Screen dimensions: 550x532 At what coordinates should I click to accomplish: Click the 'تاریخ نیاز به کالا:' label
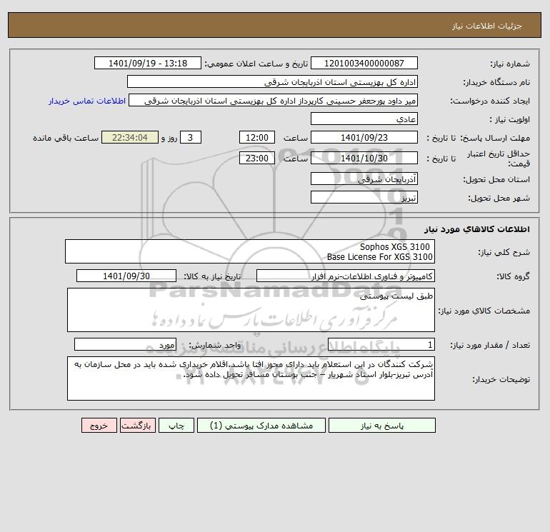[x=212, y=276]
